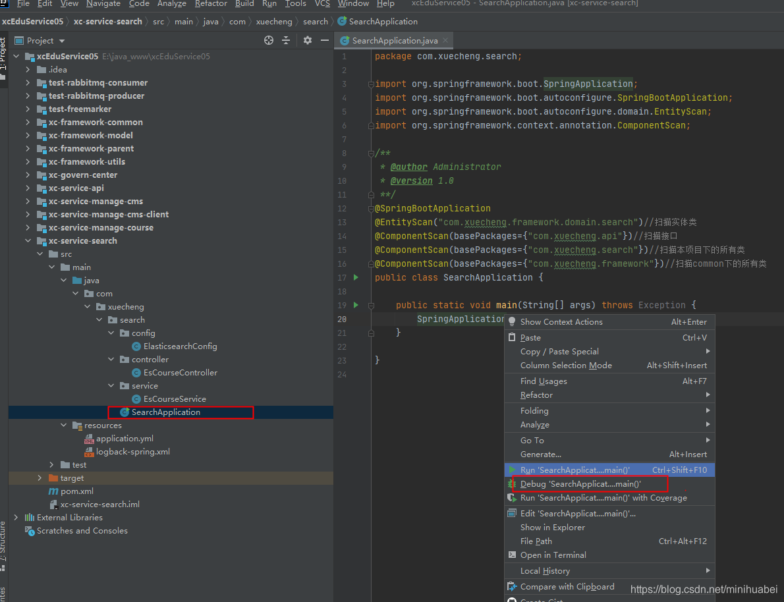The width and height of the screenshot is (784, 602).
Task: Click the Scratches and Consoles icon
Action: (x=30, y=530)
